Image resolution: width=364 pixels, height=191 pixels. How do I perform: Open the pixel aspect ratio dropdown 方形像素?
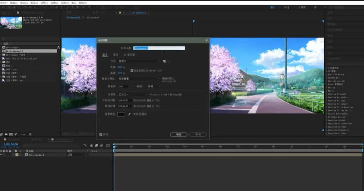139,79
